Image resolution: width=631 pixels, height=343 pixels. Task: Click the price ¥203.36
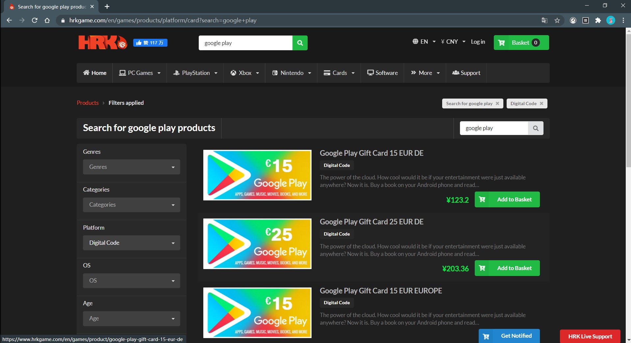pyautogui.click(x=455, y=268)
